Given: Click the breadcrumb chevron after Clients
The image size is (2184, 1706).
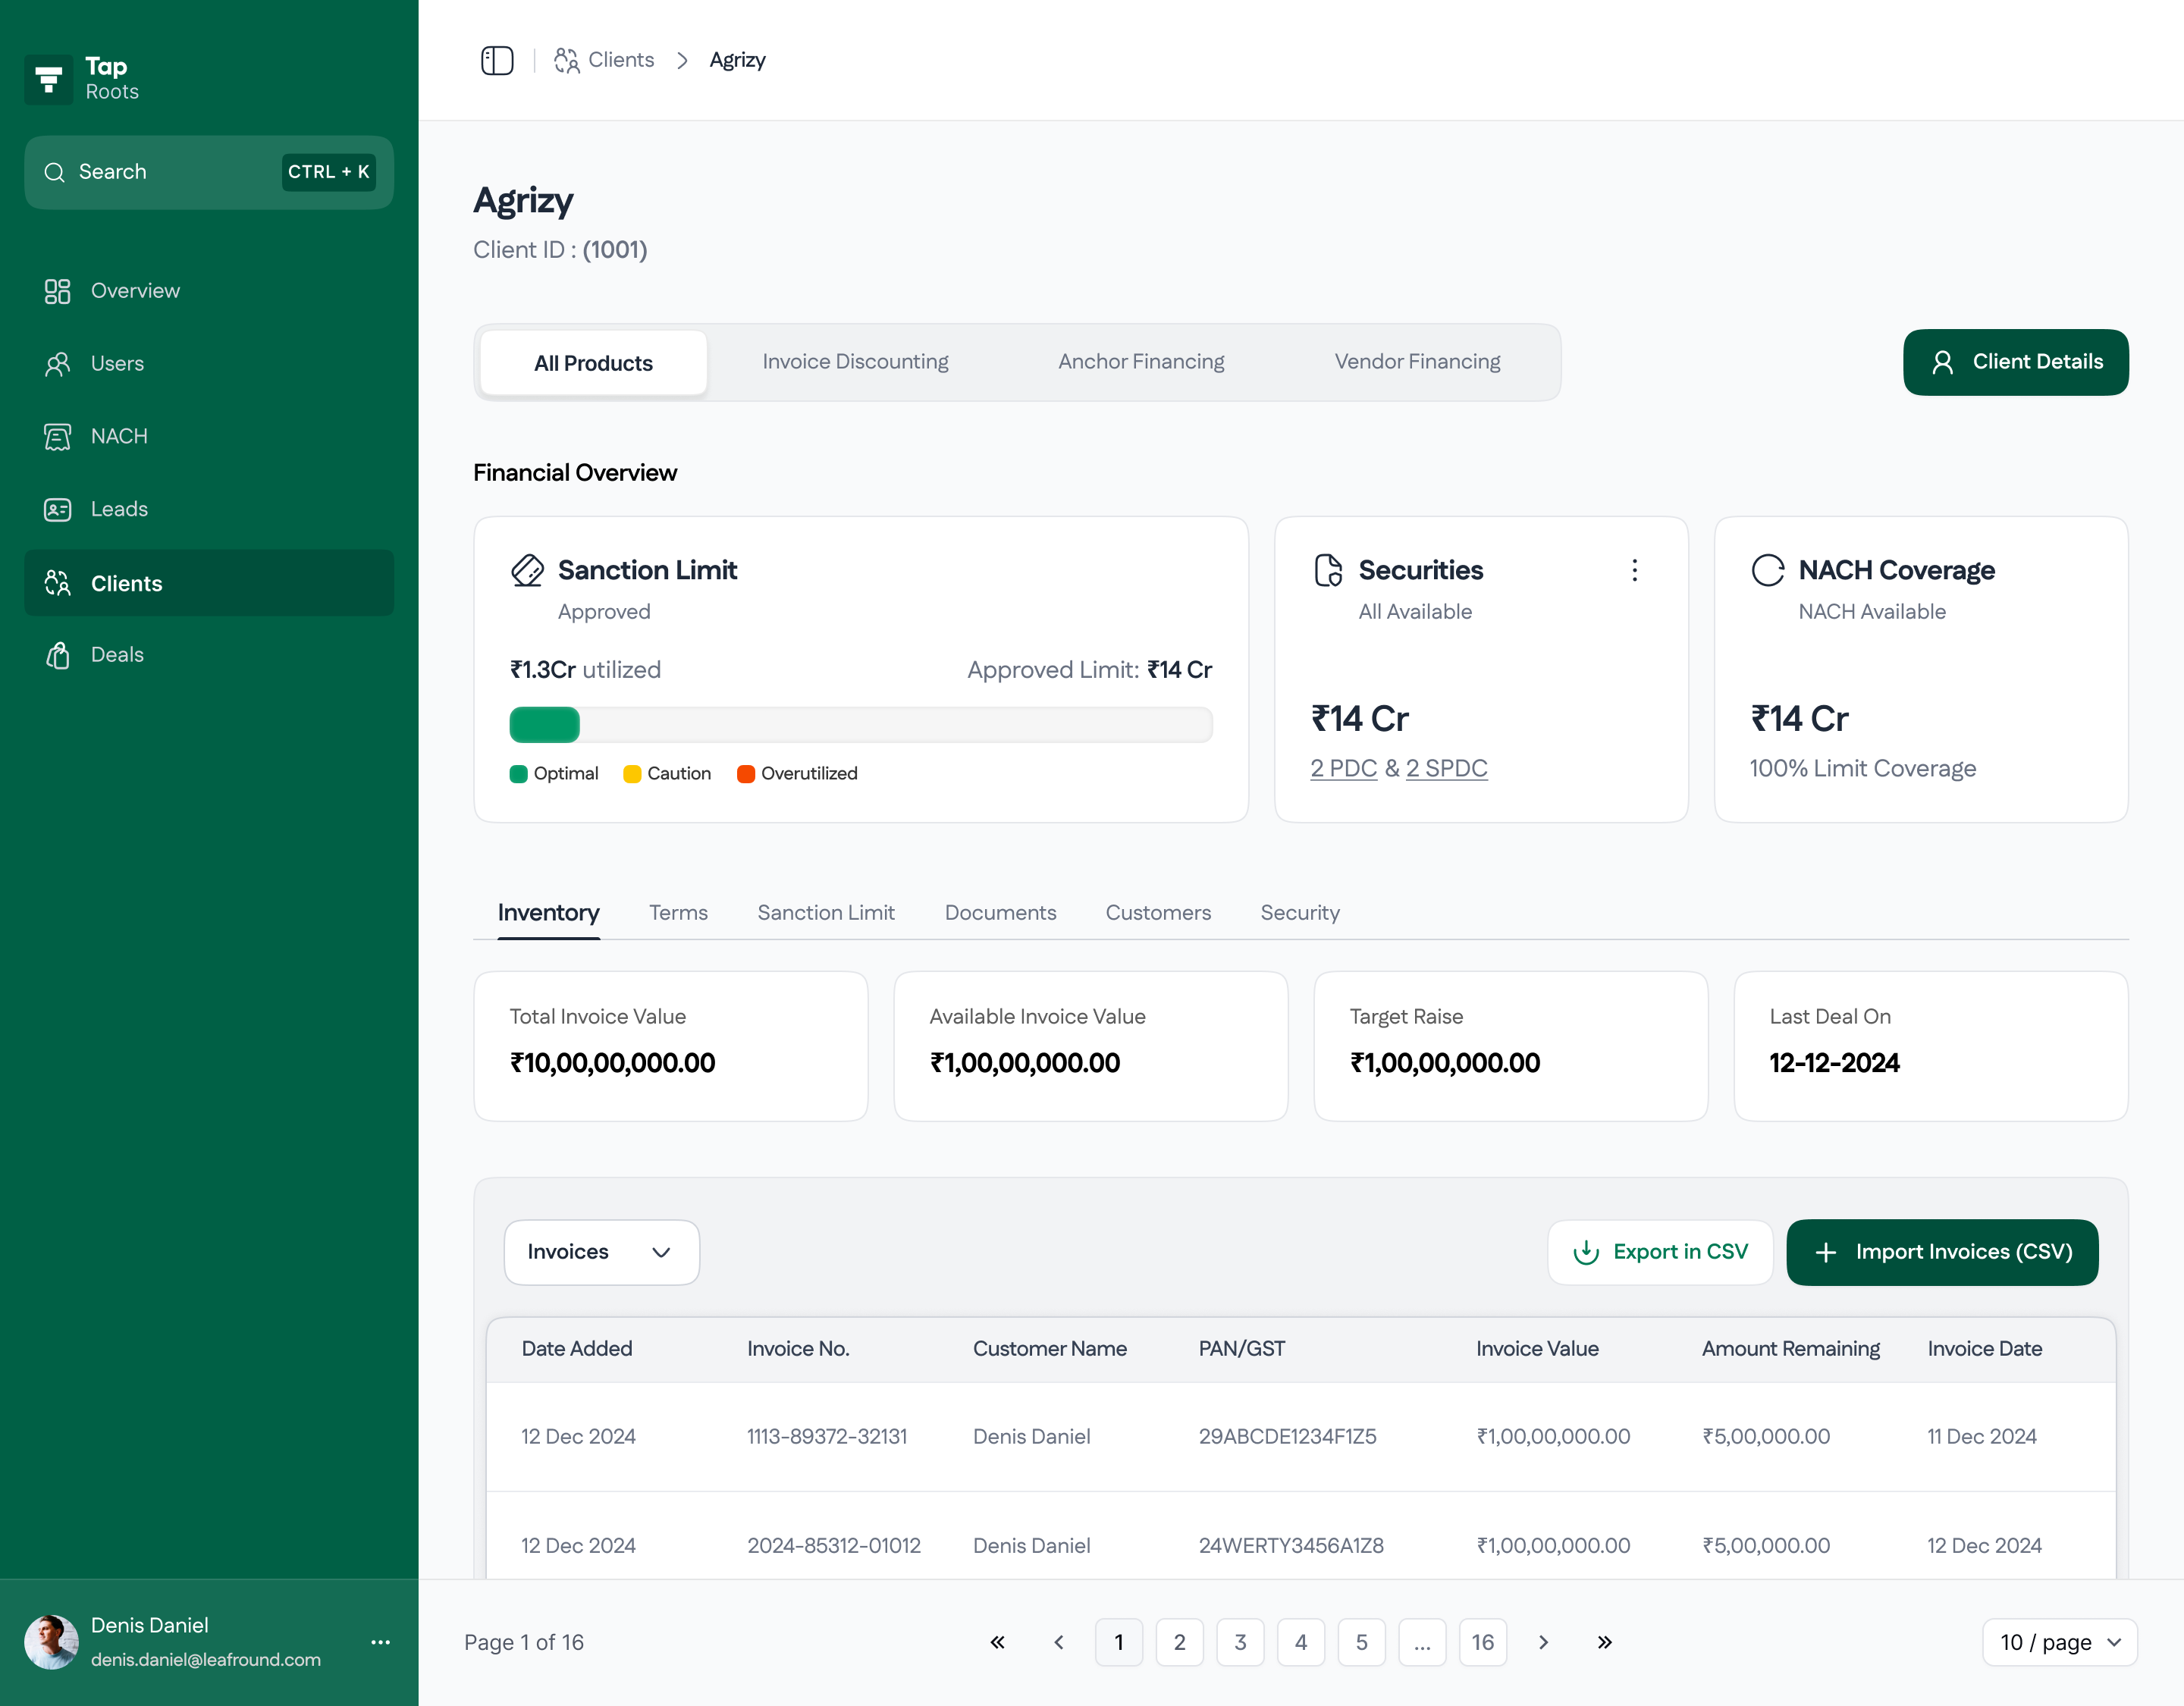Looking at the screenshot, I should point(682,60).
